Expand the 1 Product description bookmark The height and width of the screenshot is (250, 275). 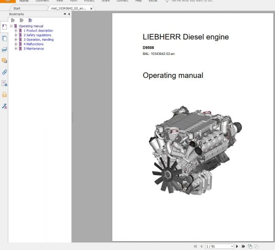(16, 31)
